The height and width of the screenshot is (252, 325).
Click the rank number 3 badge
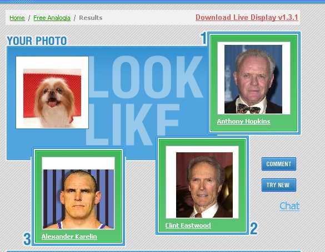[27, 239]
